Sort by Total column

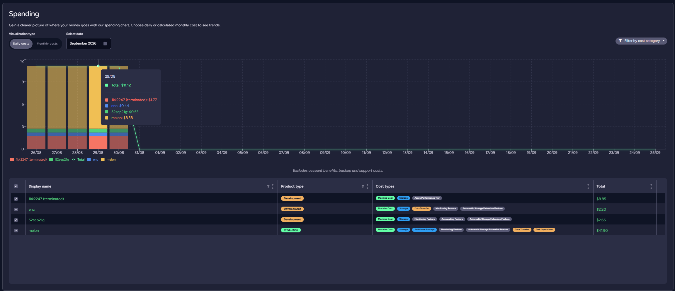pos(651,186)
